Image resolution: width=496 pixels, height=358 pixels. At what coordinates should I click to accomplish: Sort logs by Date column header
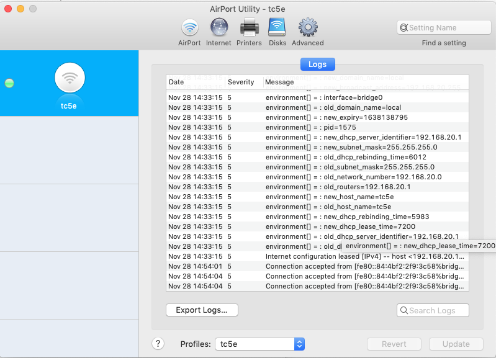coord(196,83)
